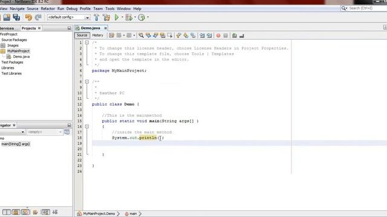Switch to the Projects tab
This screenshot has height=217, width=387.
(28, 28)
